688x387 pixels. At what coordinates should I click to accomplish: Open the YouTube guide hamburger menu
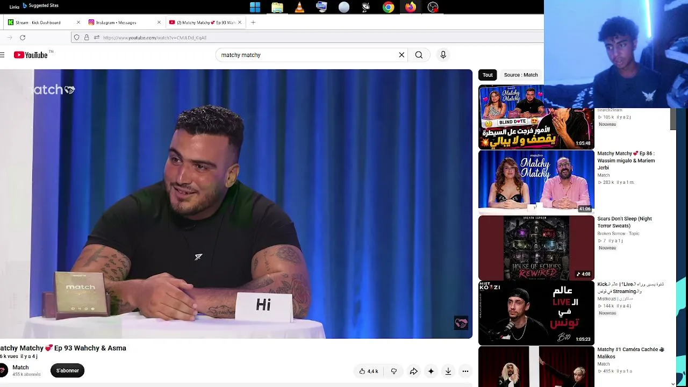click(x=3, y=55)
